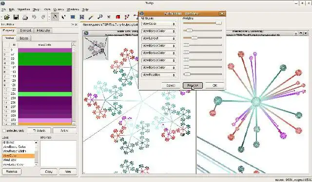Select the add edge tool icon
The height and width of the screenshot is (182, 312).
click(127, 17)
